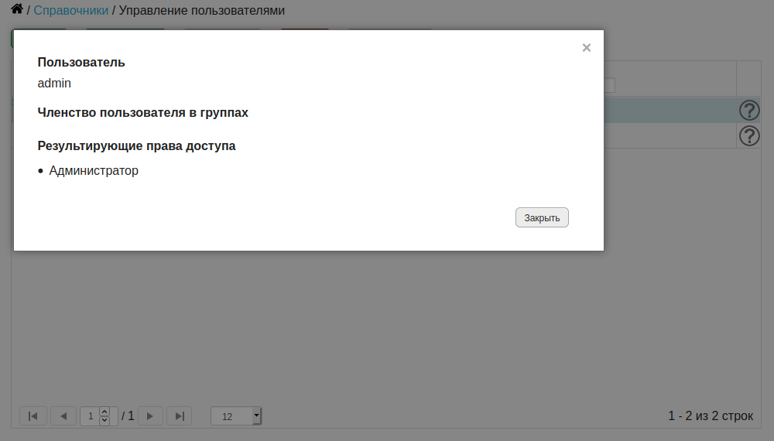Click help icon in second table row
Screen dimensions: 774x441
point(749,135)
